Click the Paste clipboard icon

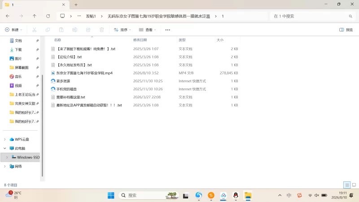(x=61, y=30)
